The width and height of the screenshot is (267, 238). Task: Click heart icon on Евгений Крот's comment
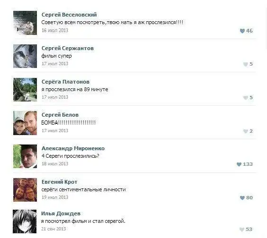tap(242, 198)
